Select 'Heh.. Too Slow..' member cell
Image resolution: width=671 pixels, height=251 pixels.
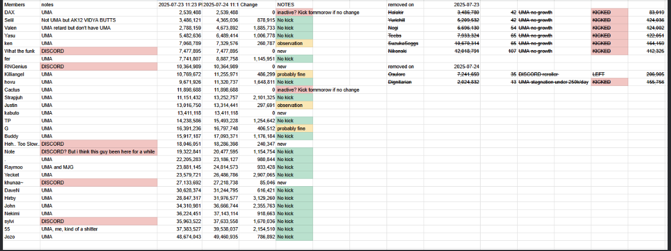coord(22,144)
